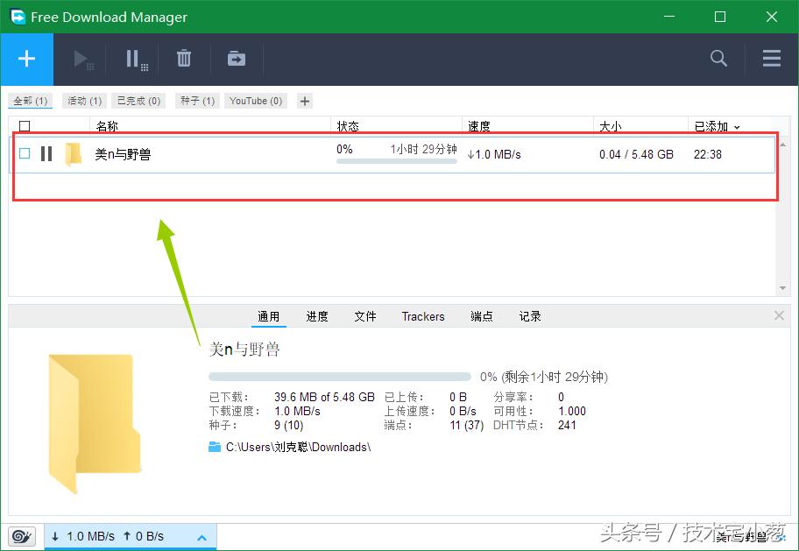Click the snail speed-limit icon
The image size is (799, 551).
22,535
